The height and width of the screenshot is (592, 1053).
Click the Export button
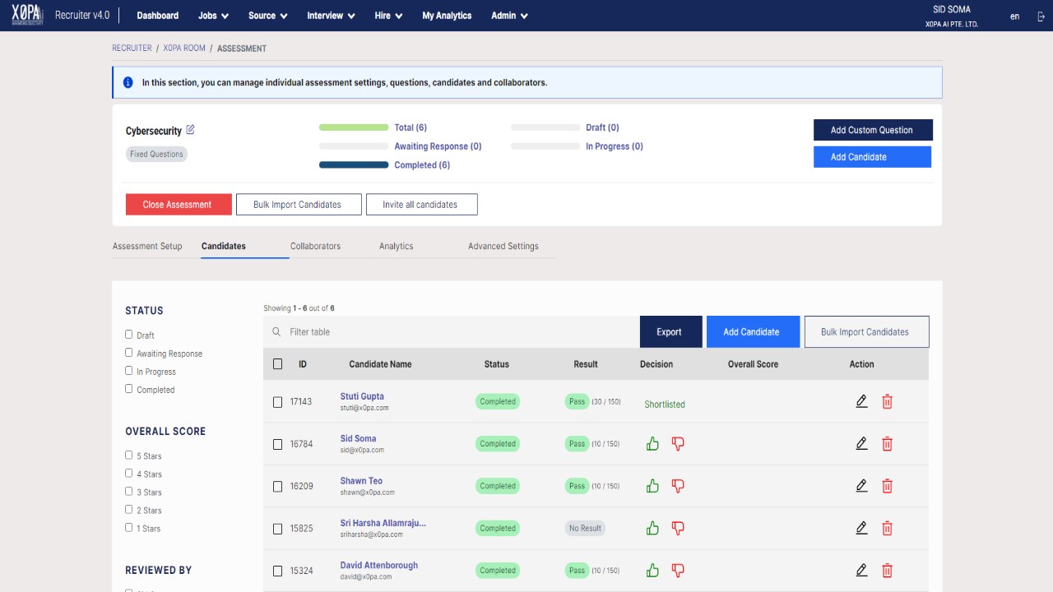(x=669, y=332)
